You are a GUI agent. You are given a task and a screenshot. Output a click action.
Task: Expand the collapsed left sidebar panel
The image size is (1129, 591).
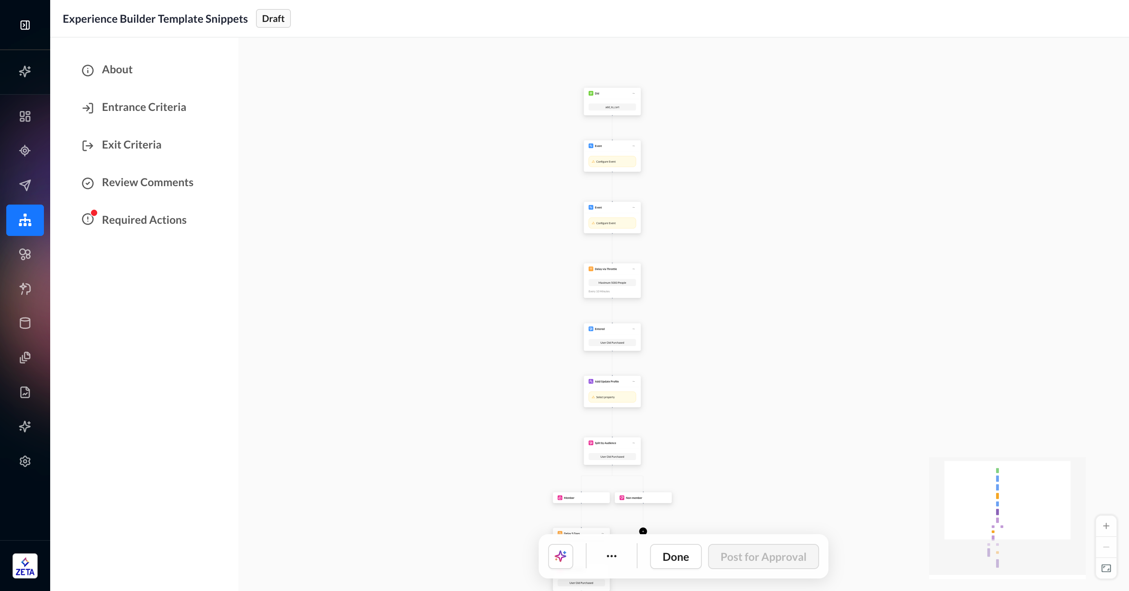(x=25, y=25)
